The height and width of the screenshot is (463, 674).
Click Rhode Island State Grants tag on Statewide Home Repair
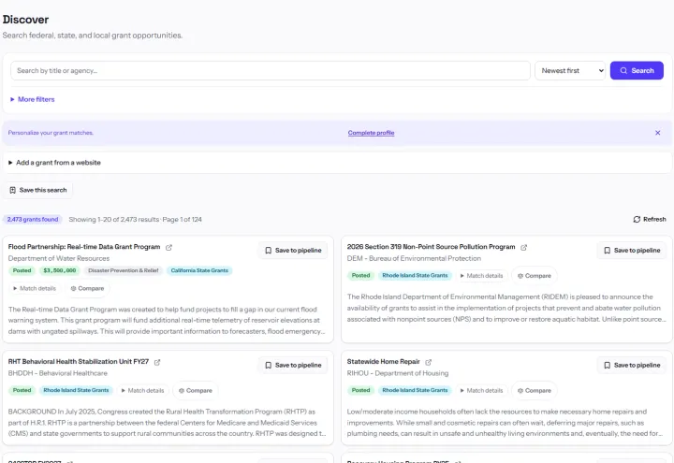click(x=415, y=390)
